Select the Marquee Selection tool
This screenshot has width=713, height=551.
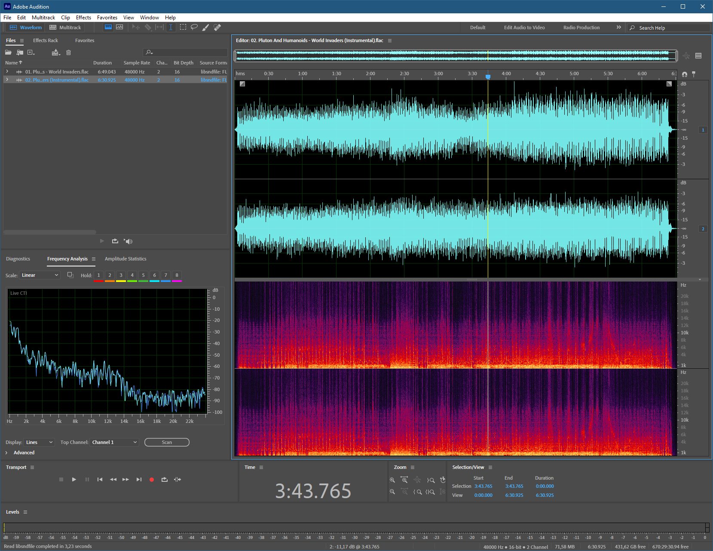[x=183, y=27]
